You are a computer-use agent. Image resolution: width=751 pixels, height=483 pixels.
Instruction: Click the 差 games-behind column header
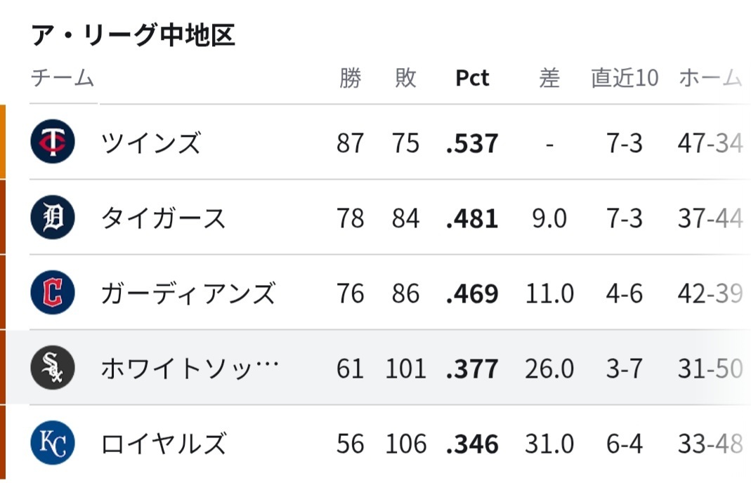coord(549,77)
